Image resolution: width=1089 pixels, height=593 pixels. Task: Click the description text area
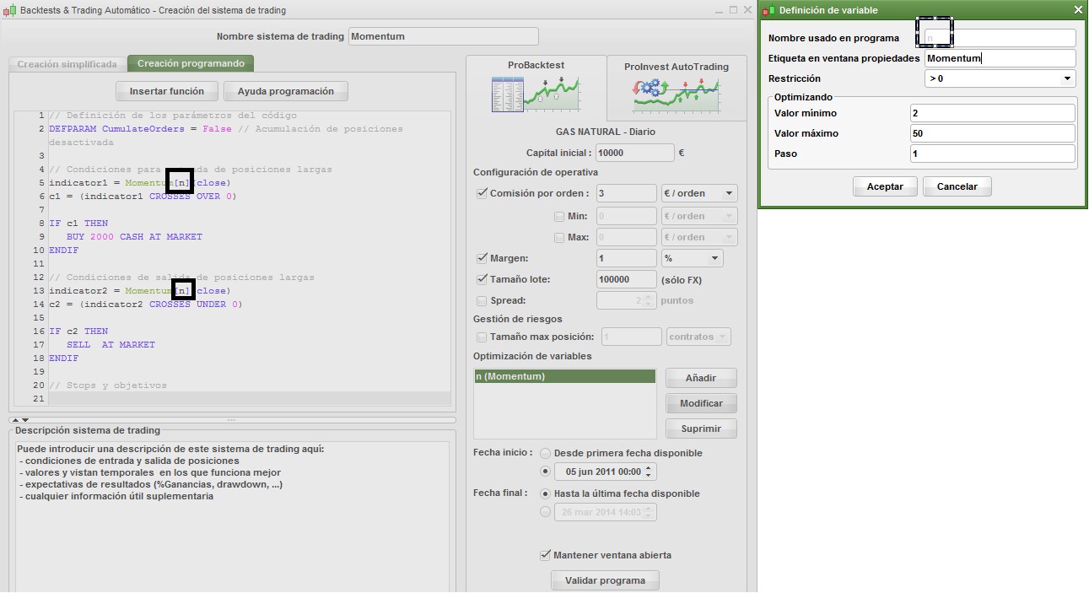pos(232,515)
